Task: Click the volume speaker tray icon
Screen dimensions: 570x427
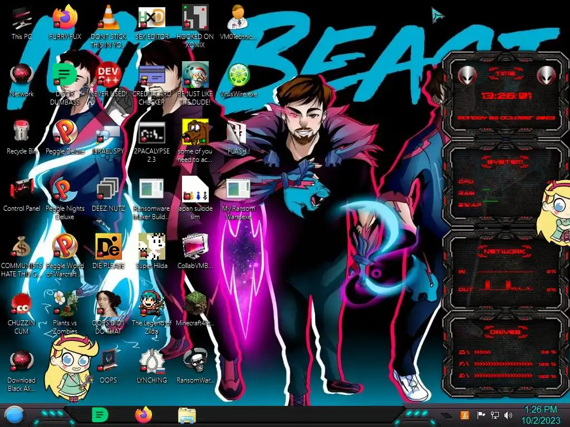Action: click(508, 415)
